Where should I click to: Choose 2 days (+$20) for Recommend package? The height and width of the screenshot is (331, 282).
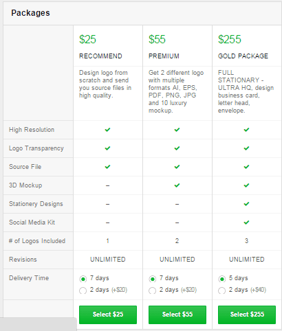click(x=83, y=290)
